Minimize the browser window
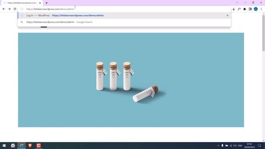 pyautogui.click(x=245, y=2)
